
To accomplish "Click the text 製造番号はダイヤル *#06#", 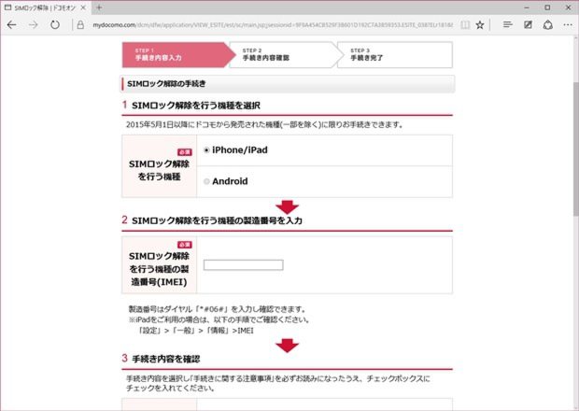I will 217,309.
